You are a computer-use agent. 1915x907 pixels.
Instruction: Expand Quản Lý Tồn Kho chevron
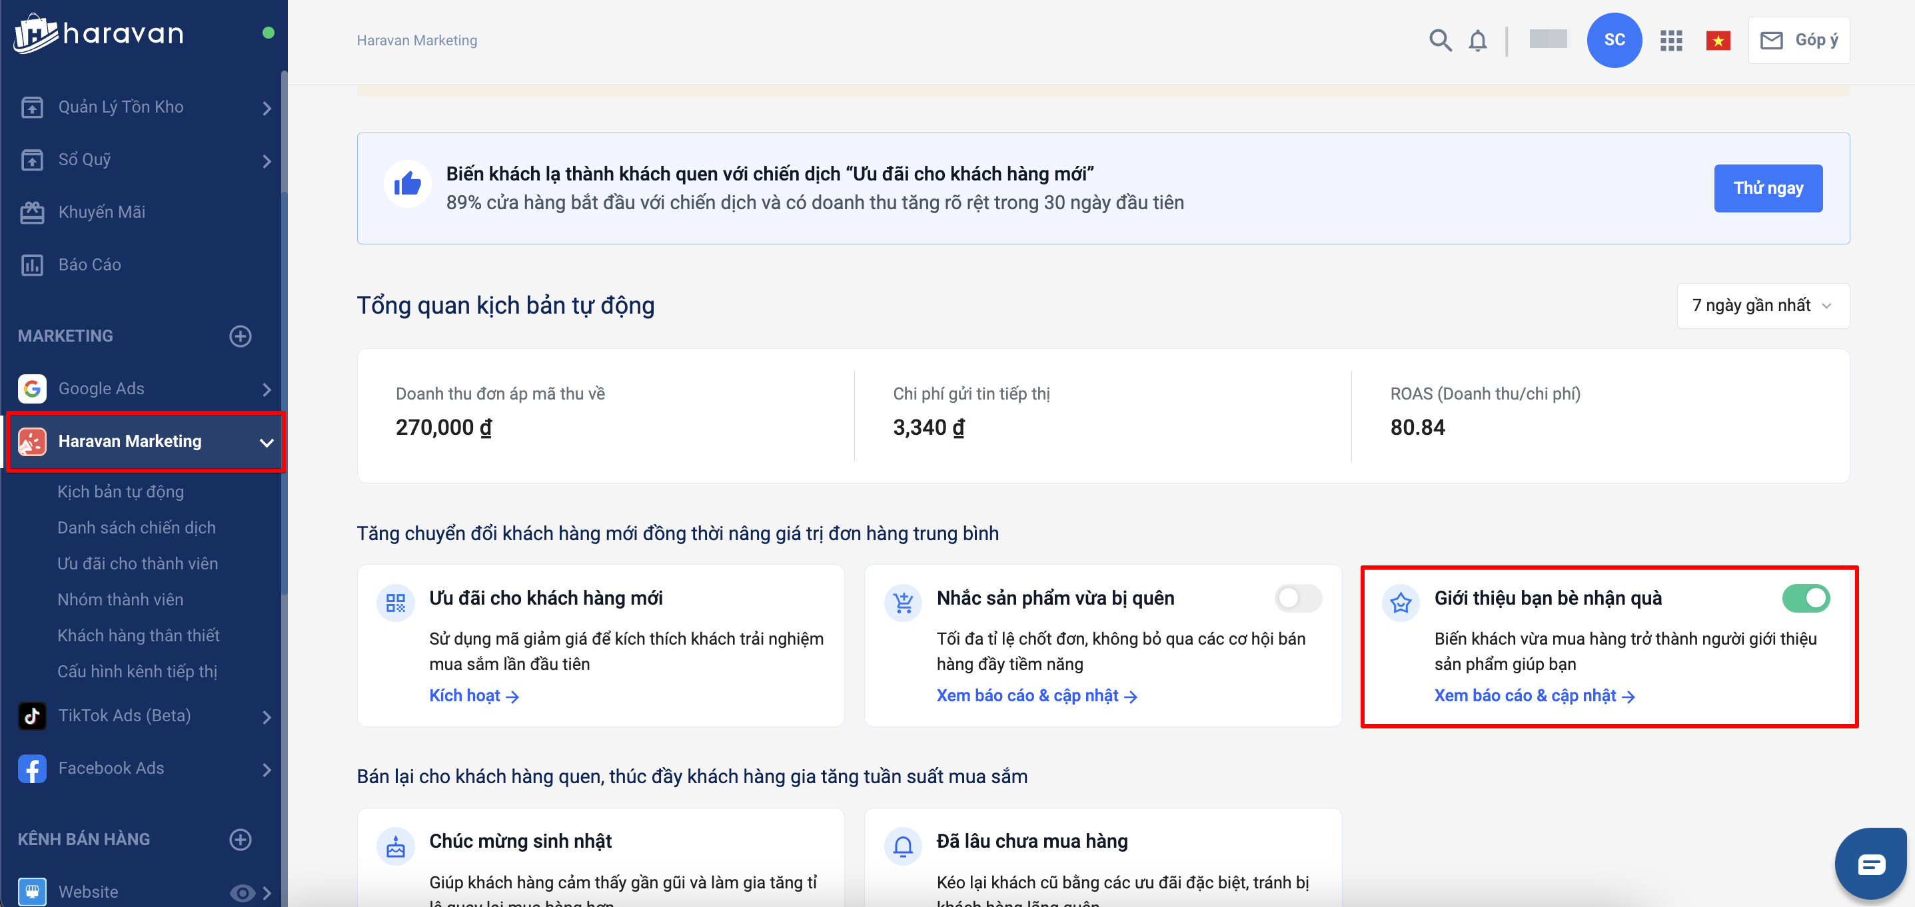click(267, 109)
